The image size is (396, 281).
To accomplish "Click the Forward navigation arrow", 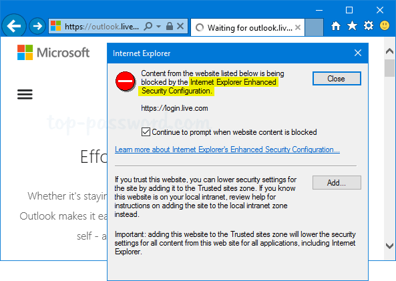I will [x=37, y=26].
